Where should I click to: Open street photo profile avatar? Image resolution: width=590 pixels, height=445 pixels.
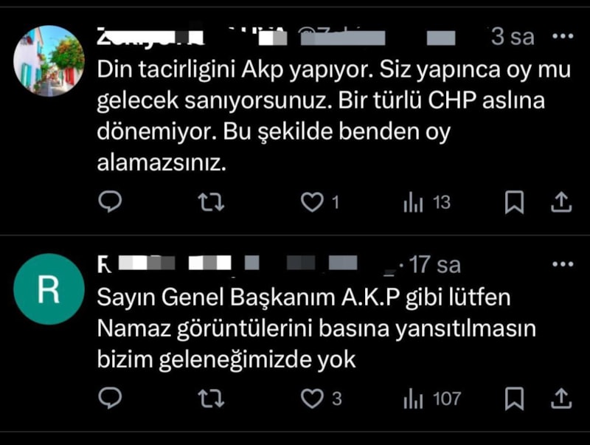pos(49,61)
